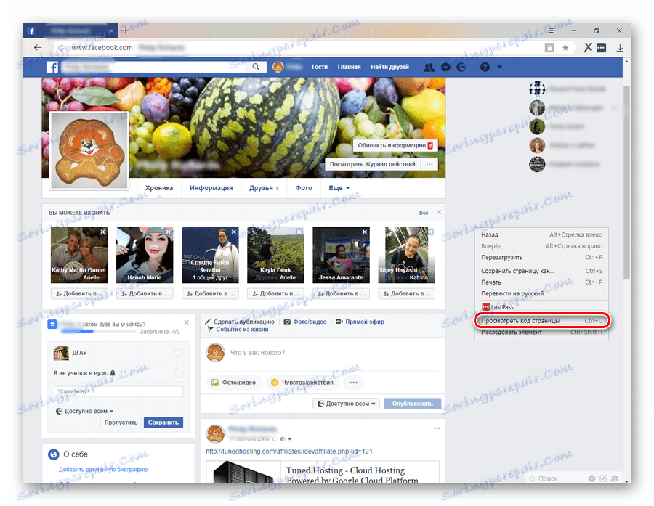Expand Доступно всем dropdown in university card
The width and height of the screenshot is (654, 506).
(85, 411)
